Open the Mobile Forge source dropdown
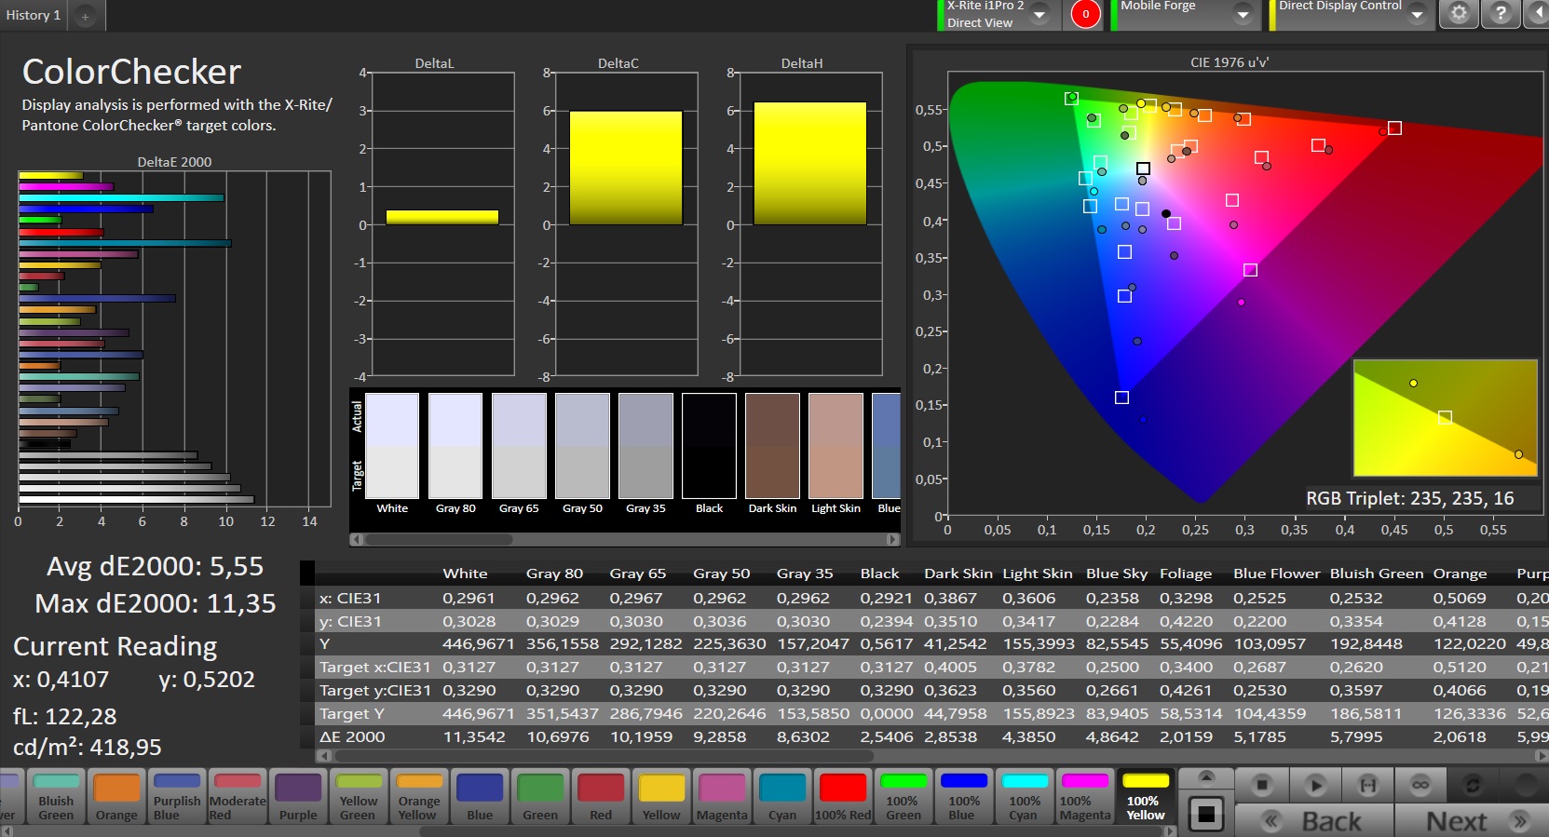The image size is (1549, 837). [1243, 14]
